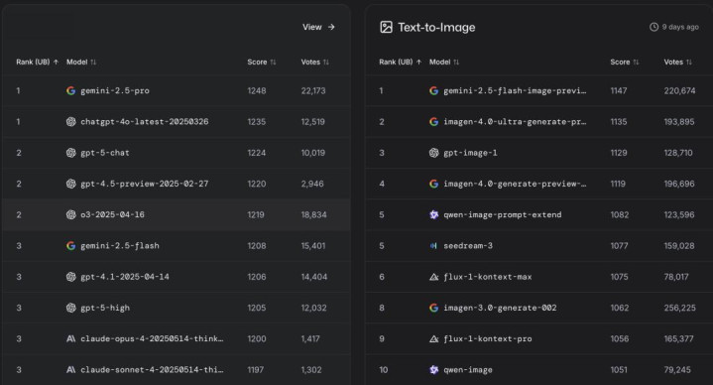Select the gpt-5-high model name
The width and height of the screenshot is (713, 385).
(105, 308)
